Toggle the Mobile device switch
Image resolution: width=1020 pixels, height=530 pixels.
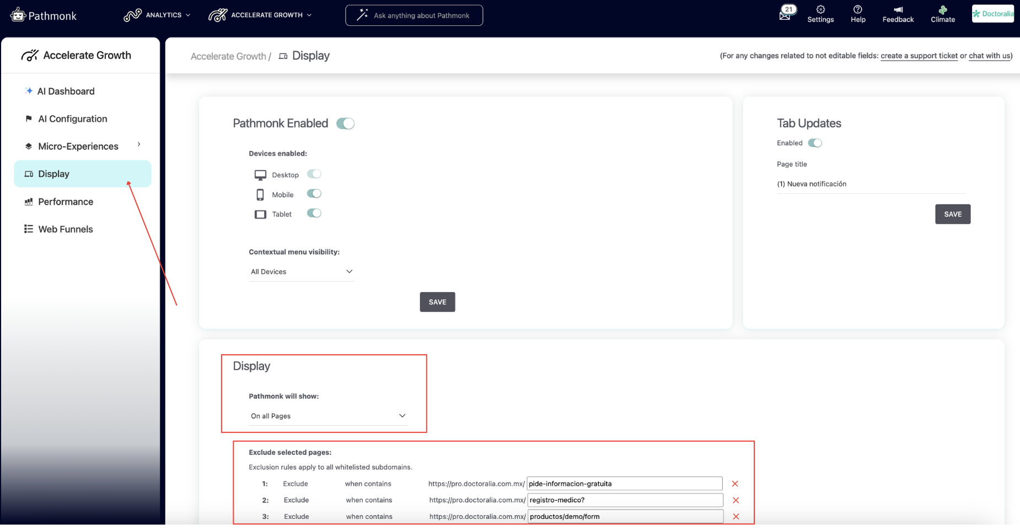pyautogui.click(x=314, y=194)
